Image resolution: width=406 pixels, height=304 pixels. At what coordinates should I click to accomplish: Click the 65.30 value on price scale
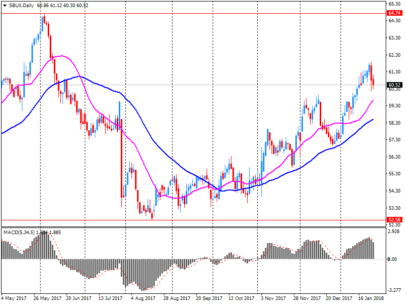click(x=394, y=4)
